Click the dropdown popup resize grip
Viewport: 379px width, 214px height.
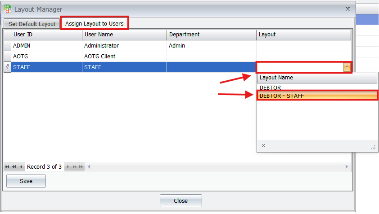(x=373, y=147)
